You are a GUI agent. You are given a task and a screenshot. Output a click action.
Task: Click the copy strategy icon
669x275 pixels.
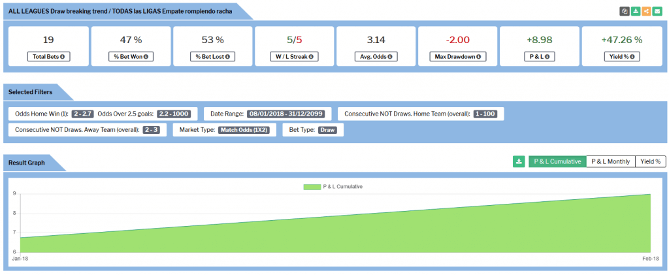click(625, 11)
